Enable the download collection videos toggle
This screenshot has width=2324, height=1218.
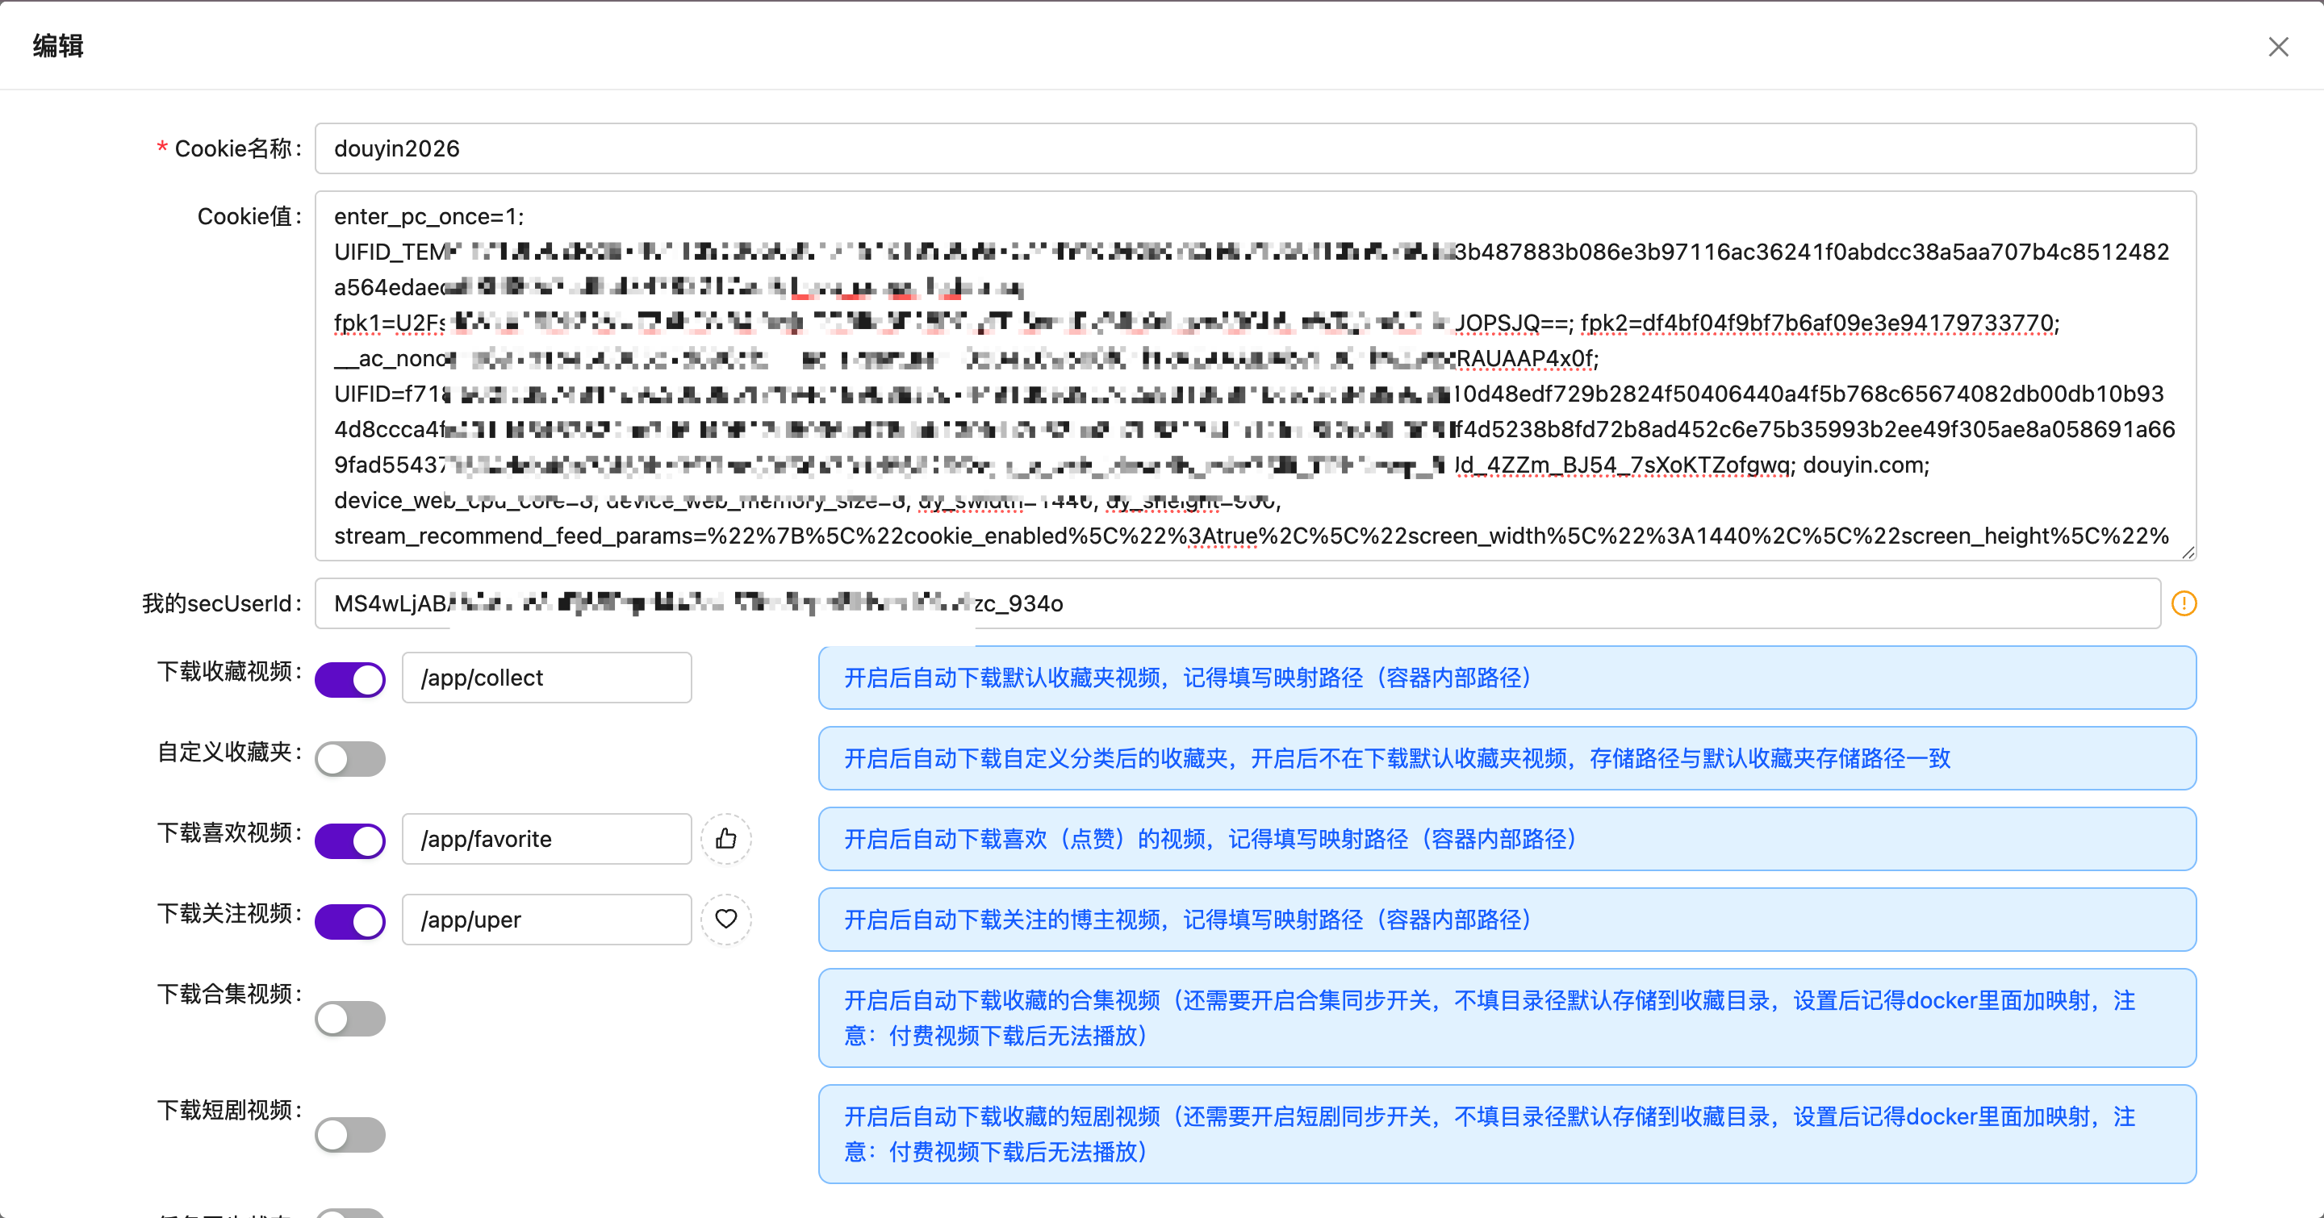click(x=350, y=1019)
